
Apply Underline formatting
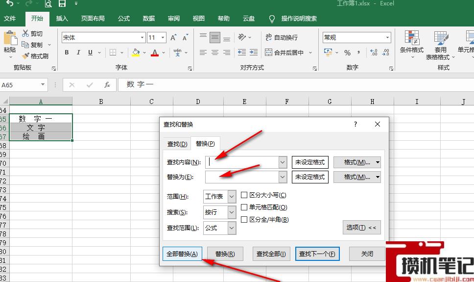tap(90, 52)
